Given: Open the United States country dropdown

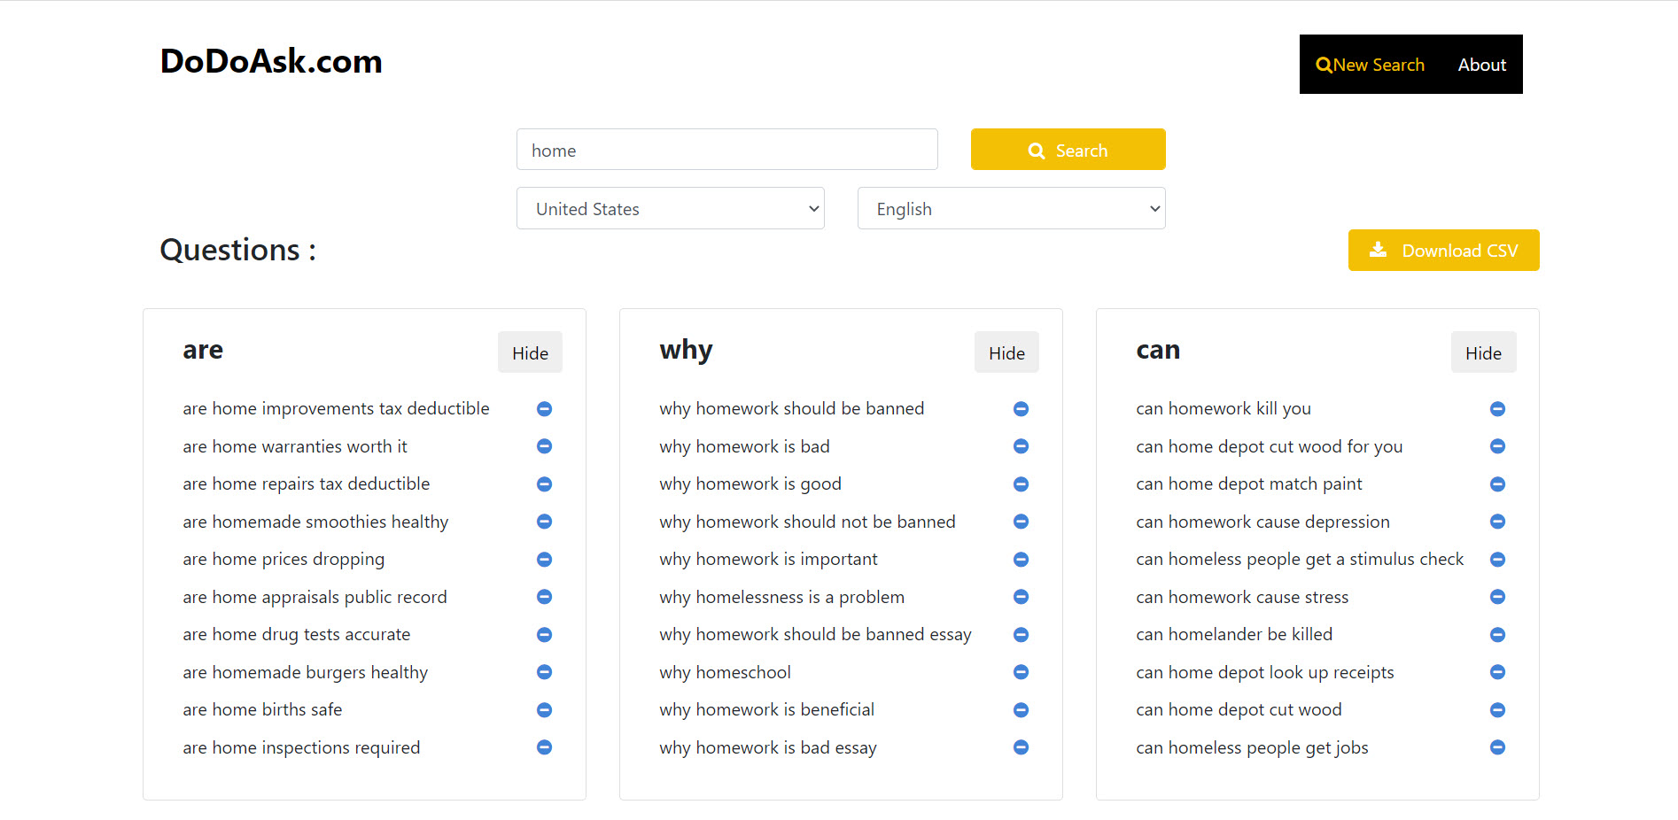Looking at the screenshot, I should pyautogui.click(x=670, y=209).
